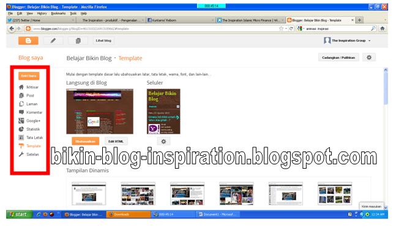Click the Cadangkan / Pulihkan button
The image size is (418, 238).
tap(338, 58)
